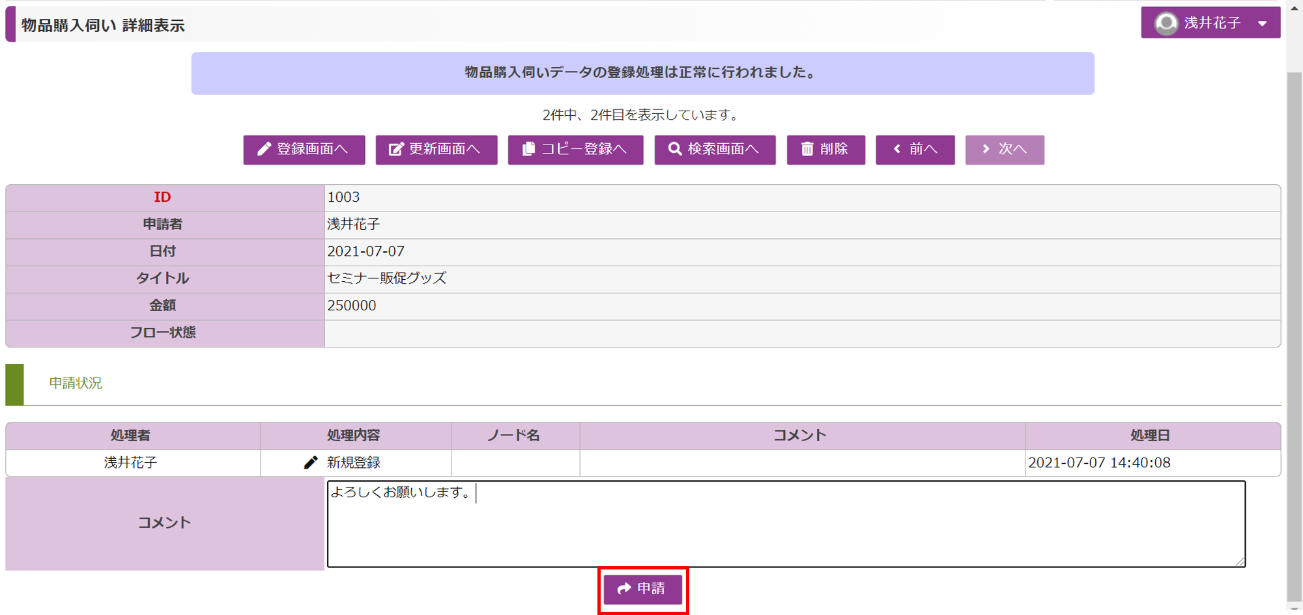This screenshot has height=615, width=1303.
Task: Click the コメント label beside the textarea
Action: tap(164, 523)
